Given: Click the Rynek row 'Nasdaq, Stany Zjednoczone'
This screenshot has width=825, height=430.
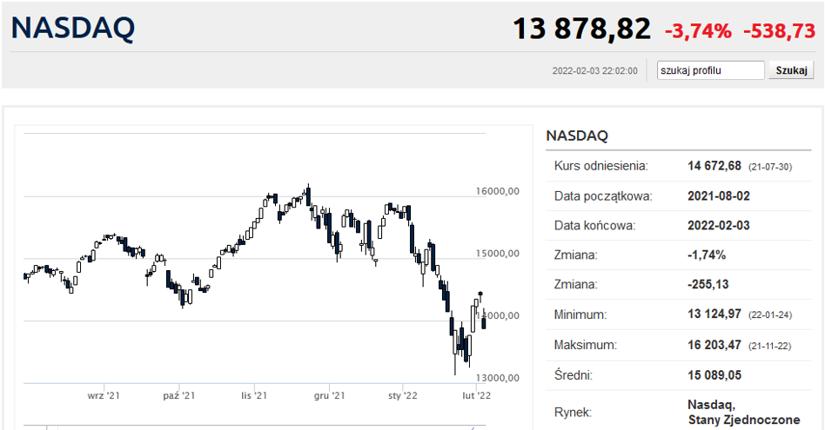Looking at the screenshot, I should pyautogui.click(x=742, y=412).
